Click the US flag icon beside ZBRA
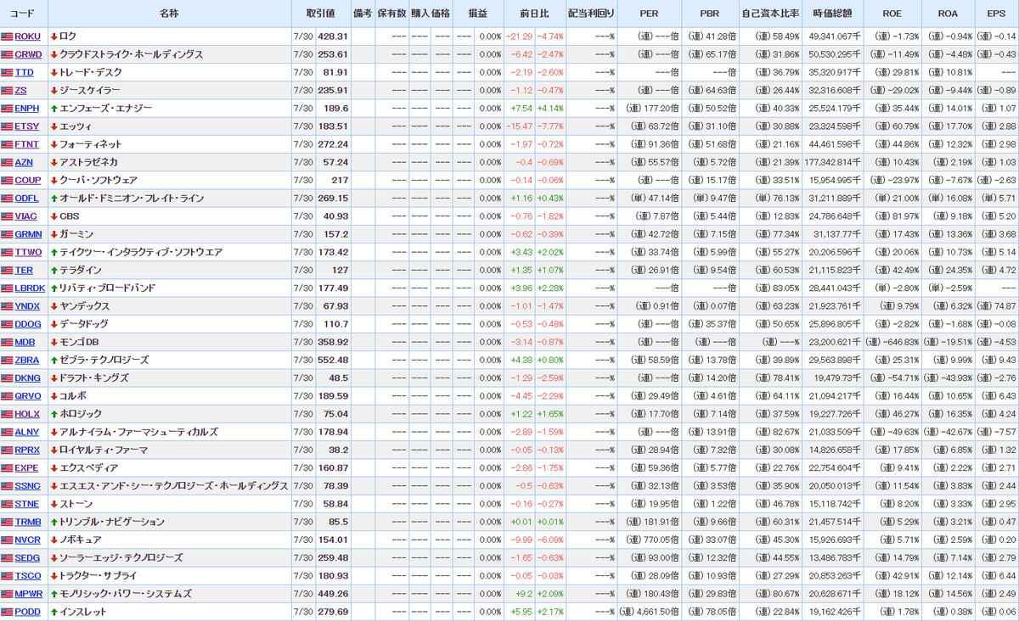The width and height of the screenshot is (1019, 621). click(x=7, y=360)
